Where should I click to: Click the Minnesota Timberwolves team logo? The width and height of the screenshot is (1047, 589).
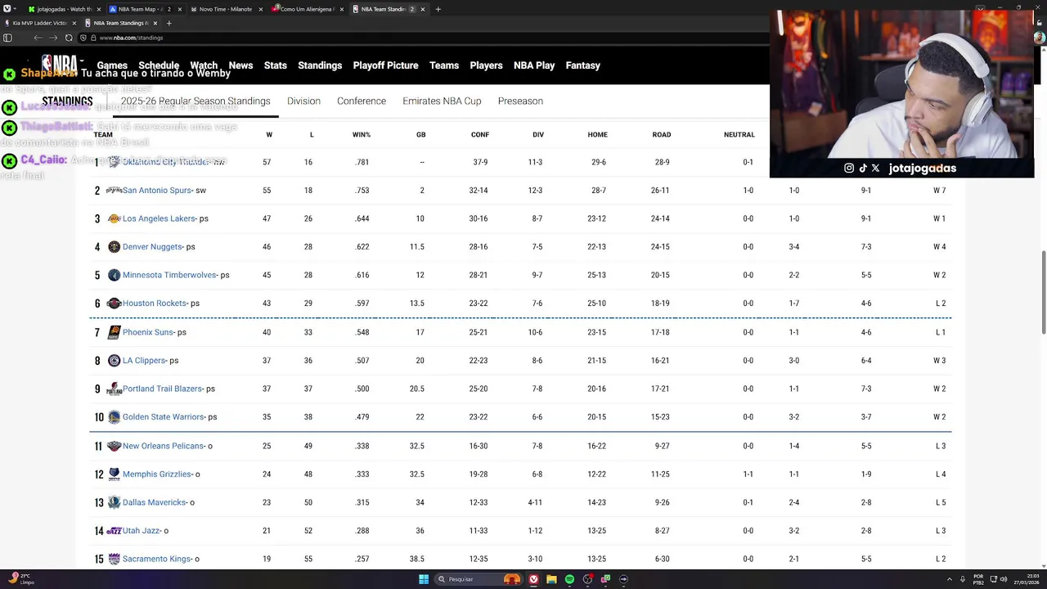(x=114, y=275)
